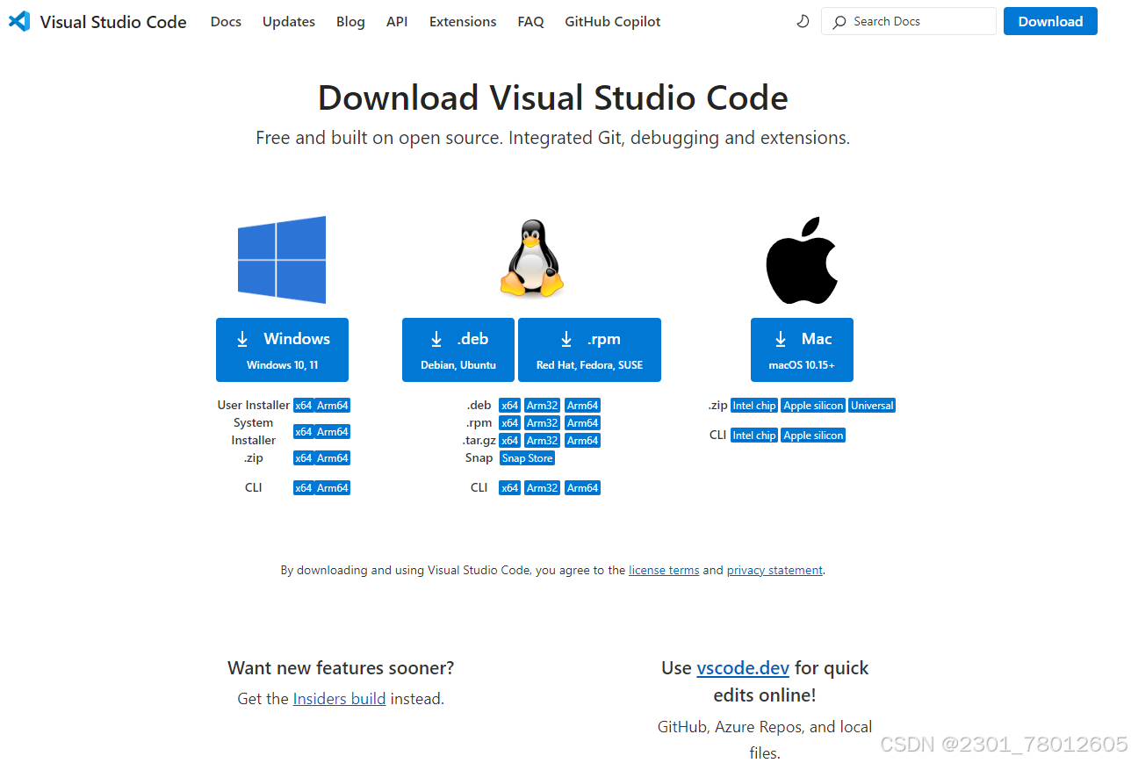Download the Mac CLI Intel chip build
The height and width of the screenshot is (763, 1131).
[x=754, y=435]
